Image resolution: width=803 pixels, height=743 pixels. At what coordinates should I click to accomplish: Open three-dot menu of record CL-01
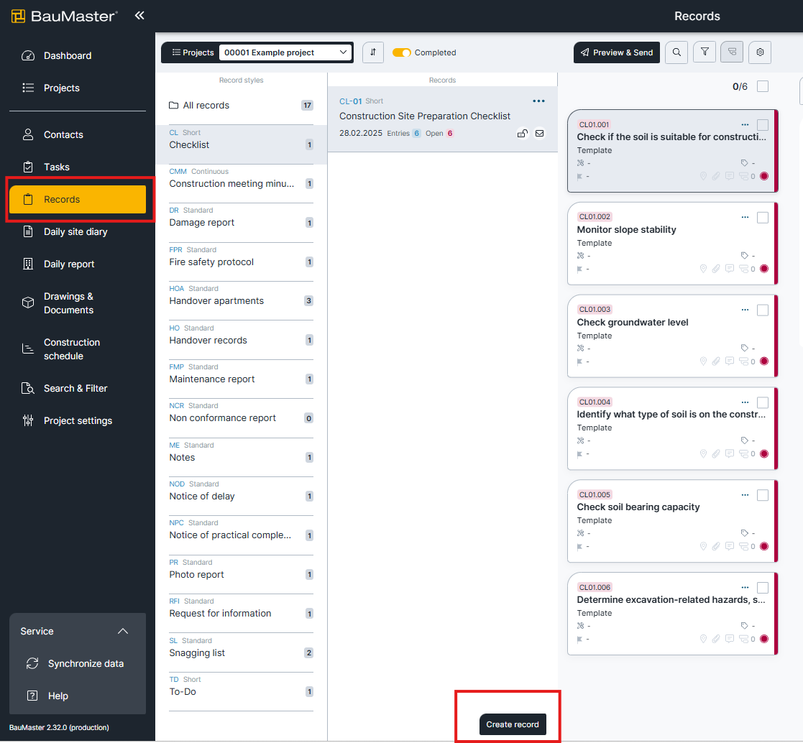tap(538, 101)
